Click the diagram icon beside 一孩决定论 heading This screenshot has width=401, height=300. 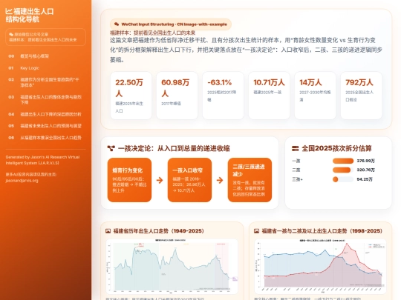pyautogui.click(x=111, y=148)
